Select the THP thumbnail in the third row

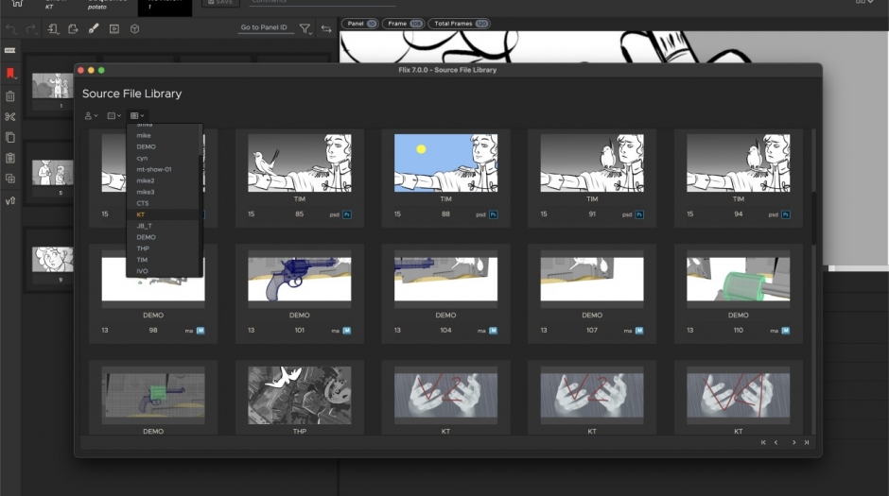click(x=300, y=395)
